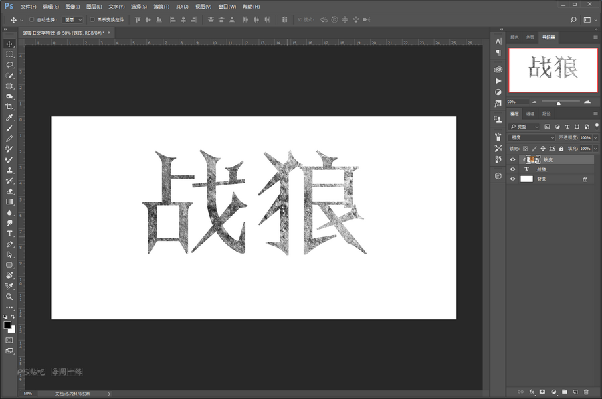Select the Eraser tool

coord(9,191)
